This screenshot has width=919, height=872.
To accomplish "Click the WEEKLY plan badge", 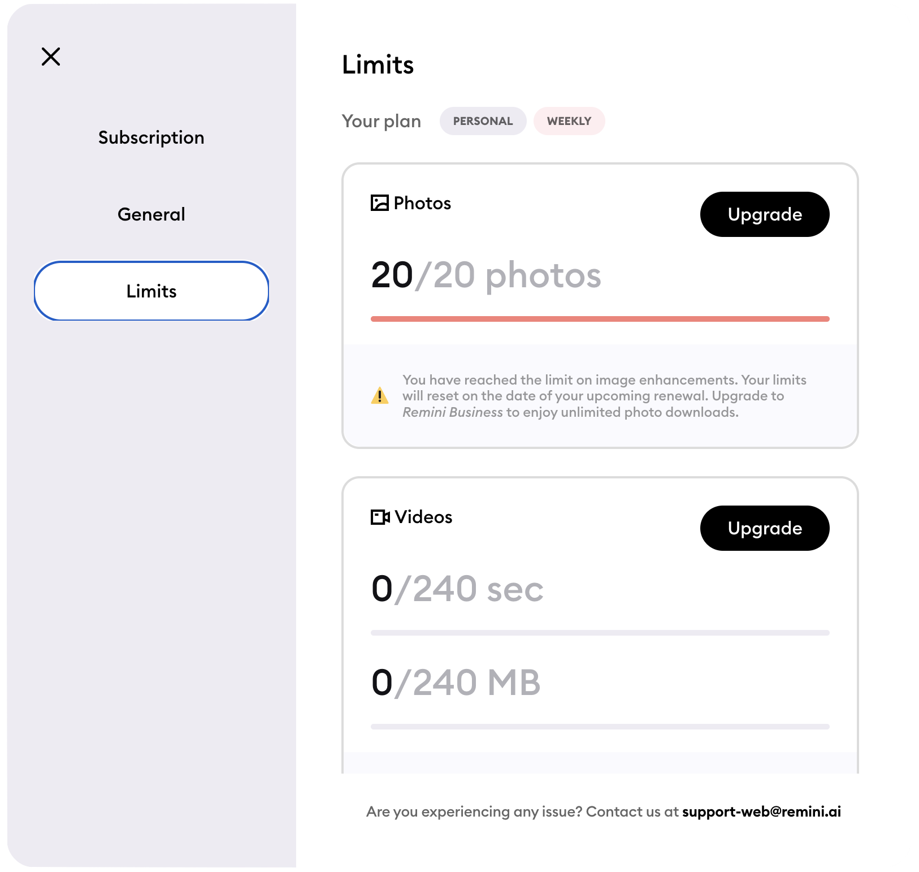I will click(569, 121).
